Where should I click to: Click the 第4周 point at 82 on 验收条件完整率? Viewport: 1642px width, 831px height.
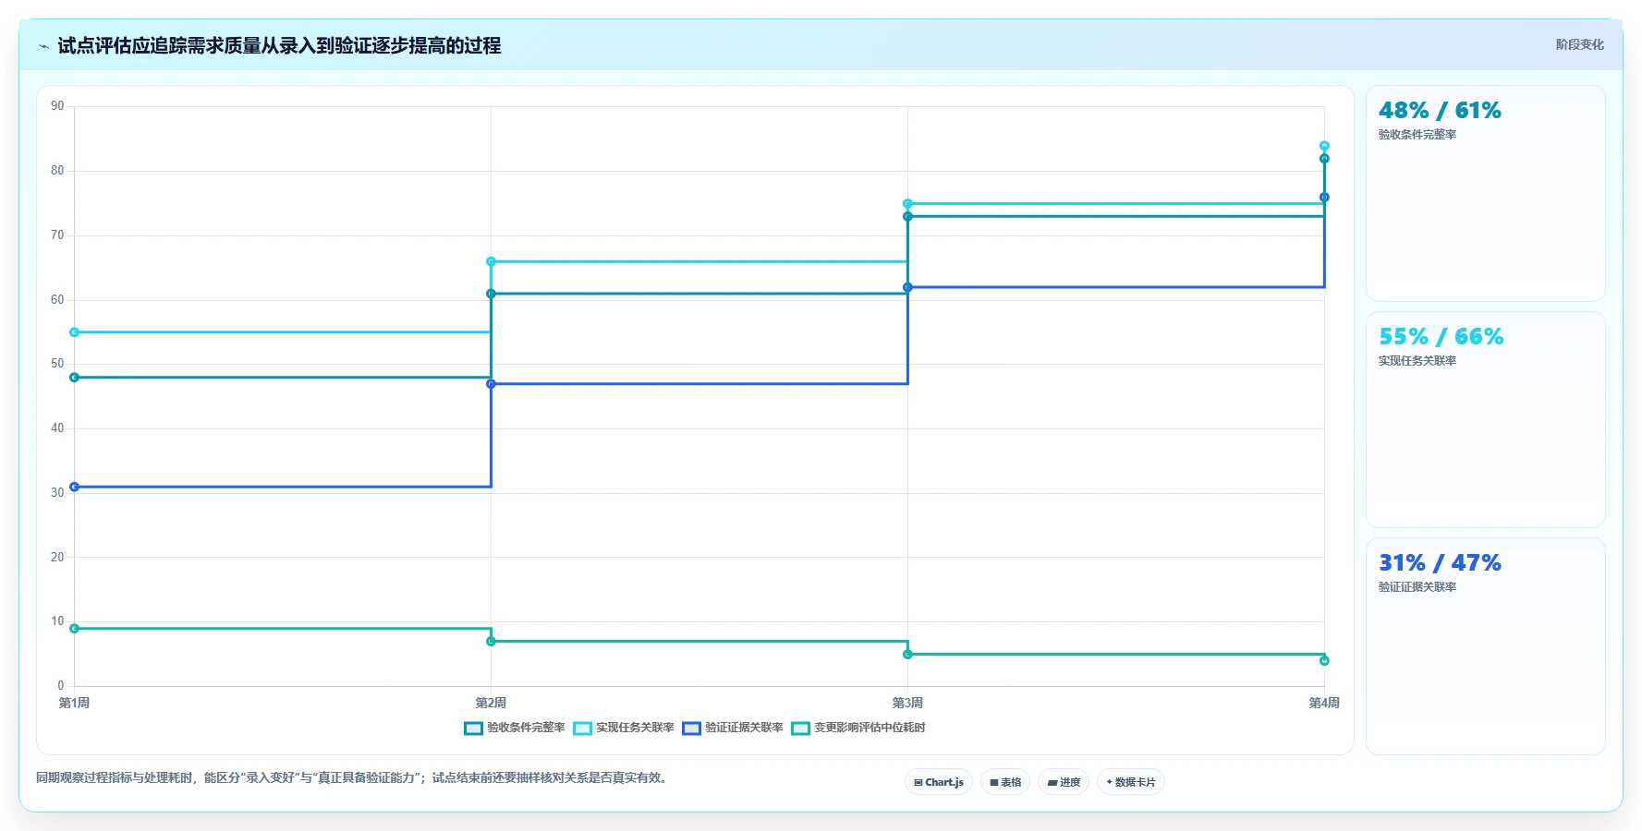point(1324,159)
